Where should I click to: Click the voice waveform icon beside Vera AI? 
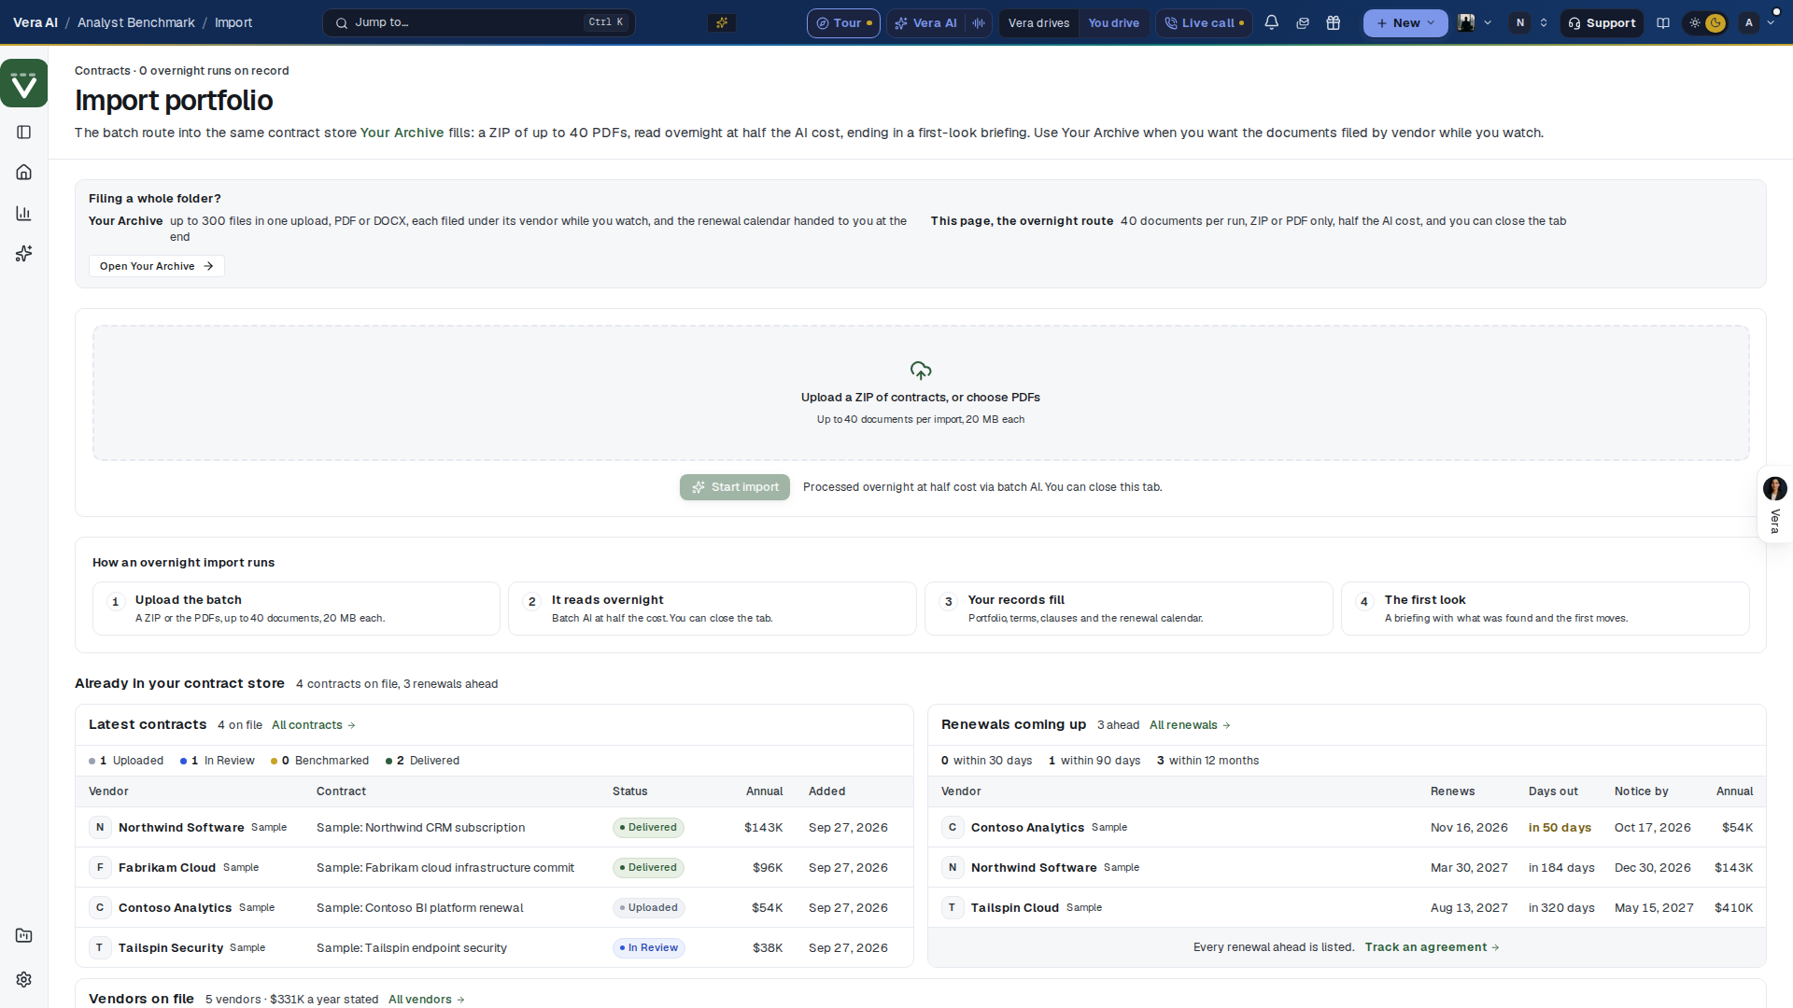pos(978,23)
